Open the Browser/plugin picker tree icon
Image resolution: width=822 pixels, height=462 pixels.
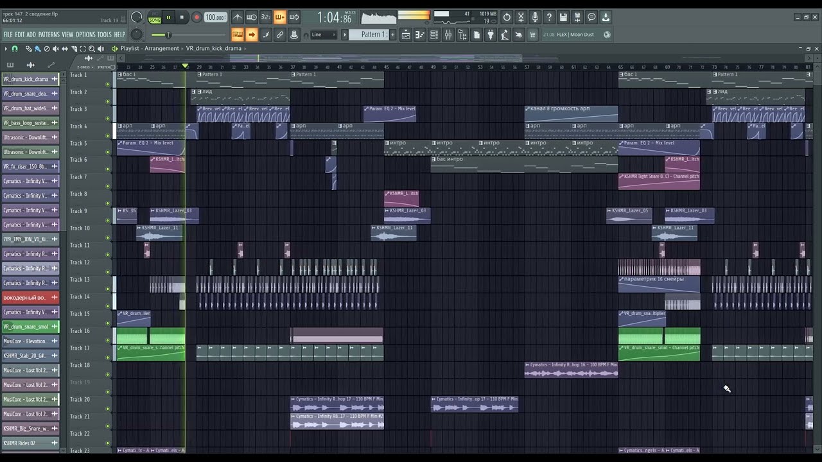(x=462, y=35)
